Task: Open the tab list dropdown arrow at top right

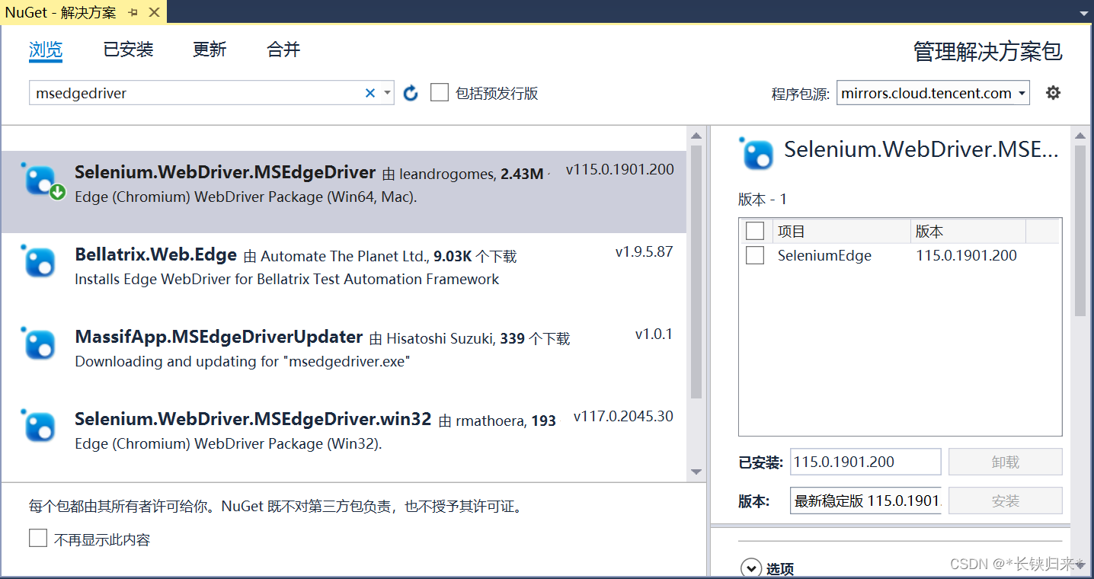Action: [x=1083, y=13]
